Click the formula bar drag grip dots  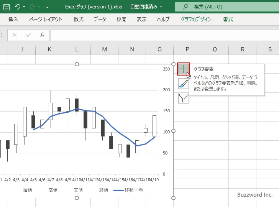(2, 35)
